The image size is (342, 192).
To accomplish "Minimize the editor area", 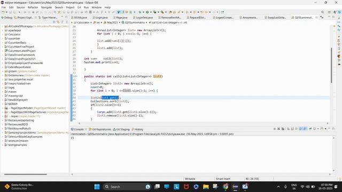I will point(329,17).
